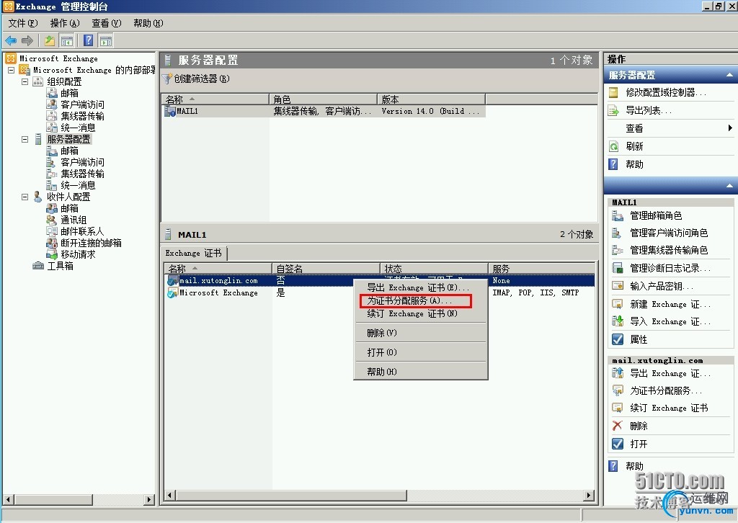The image size is (738, 523).
Task: Click the 打开 icon under mail.xutonglin.com actions
Action: click(617, 444)
